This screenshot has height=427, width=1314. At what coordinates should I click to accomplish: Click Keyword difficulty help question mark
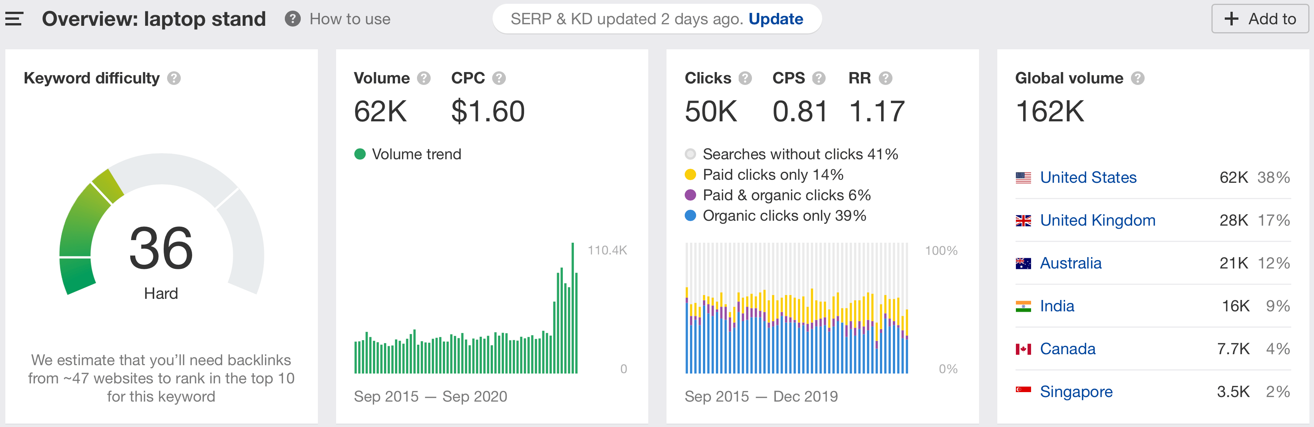click(x=174, y=78)
